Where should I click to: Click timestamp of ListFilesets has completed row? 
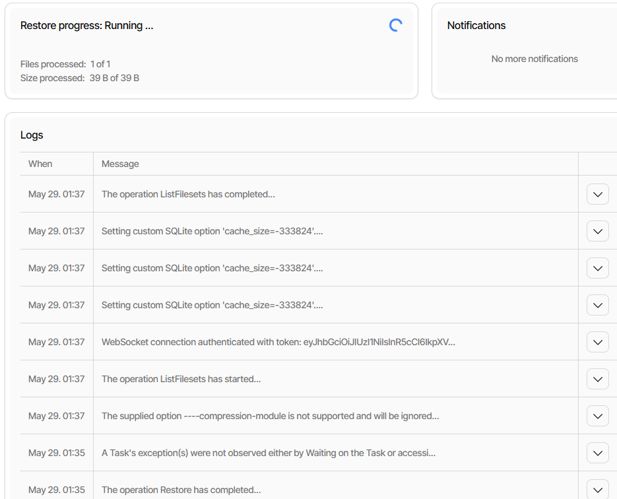click(56, 194)
